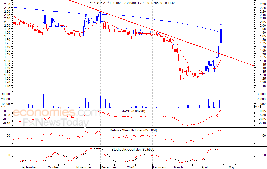Click 1.90 on the right price axis
Image resolution: width=267 pixels, height=169 pixels.
[263, 33]
